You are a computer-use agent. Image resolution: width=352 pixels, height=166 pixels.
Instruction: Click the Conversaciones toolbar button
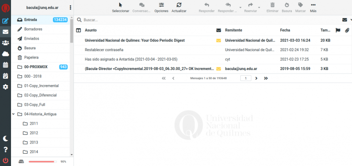pos(141,7)
